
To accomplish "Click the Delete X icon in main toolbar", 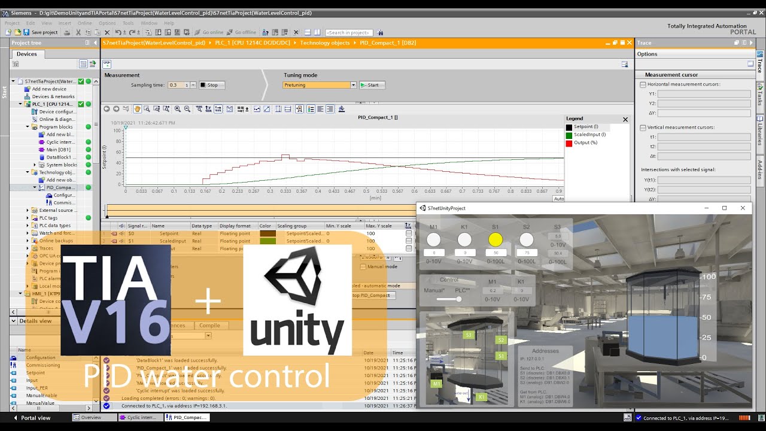I will pyautogui.click(x=107, y=32).
